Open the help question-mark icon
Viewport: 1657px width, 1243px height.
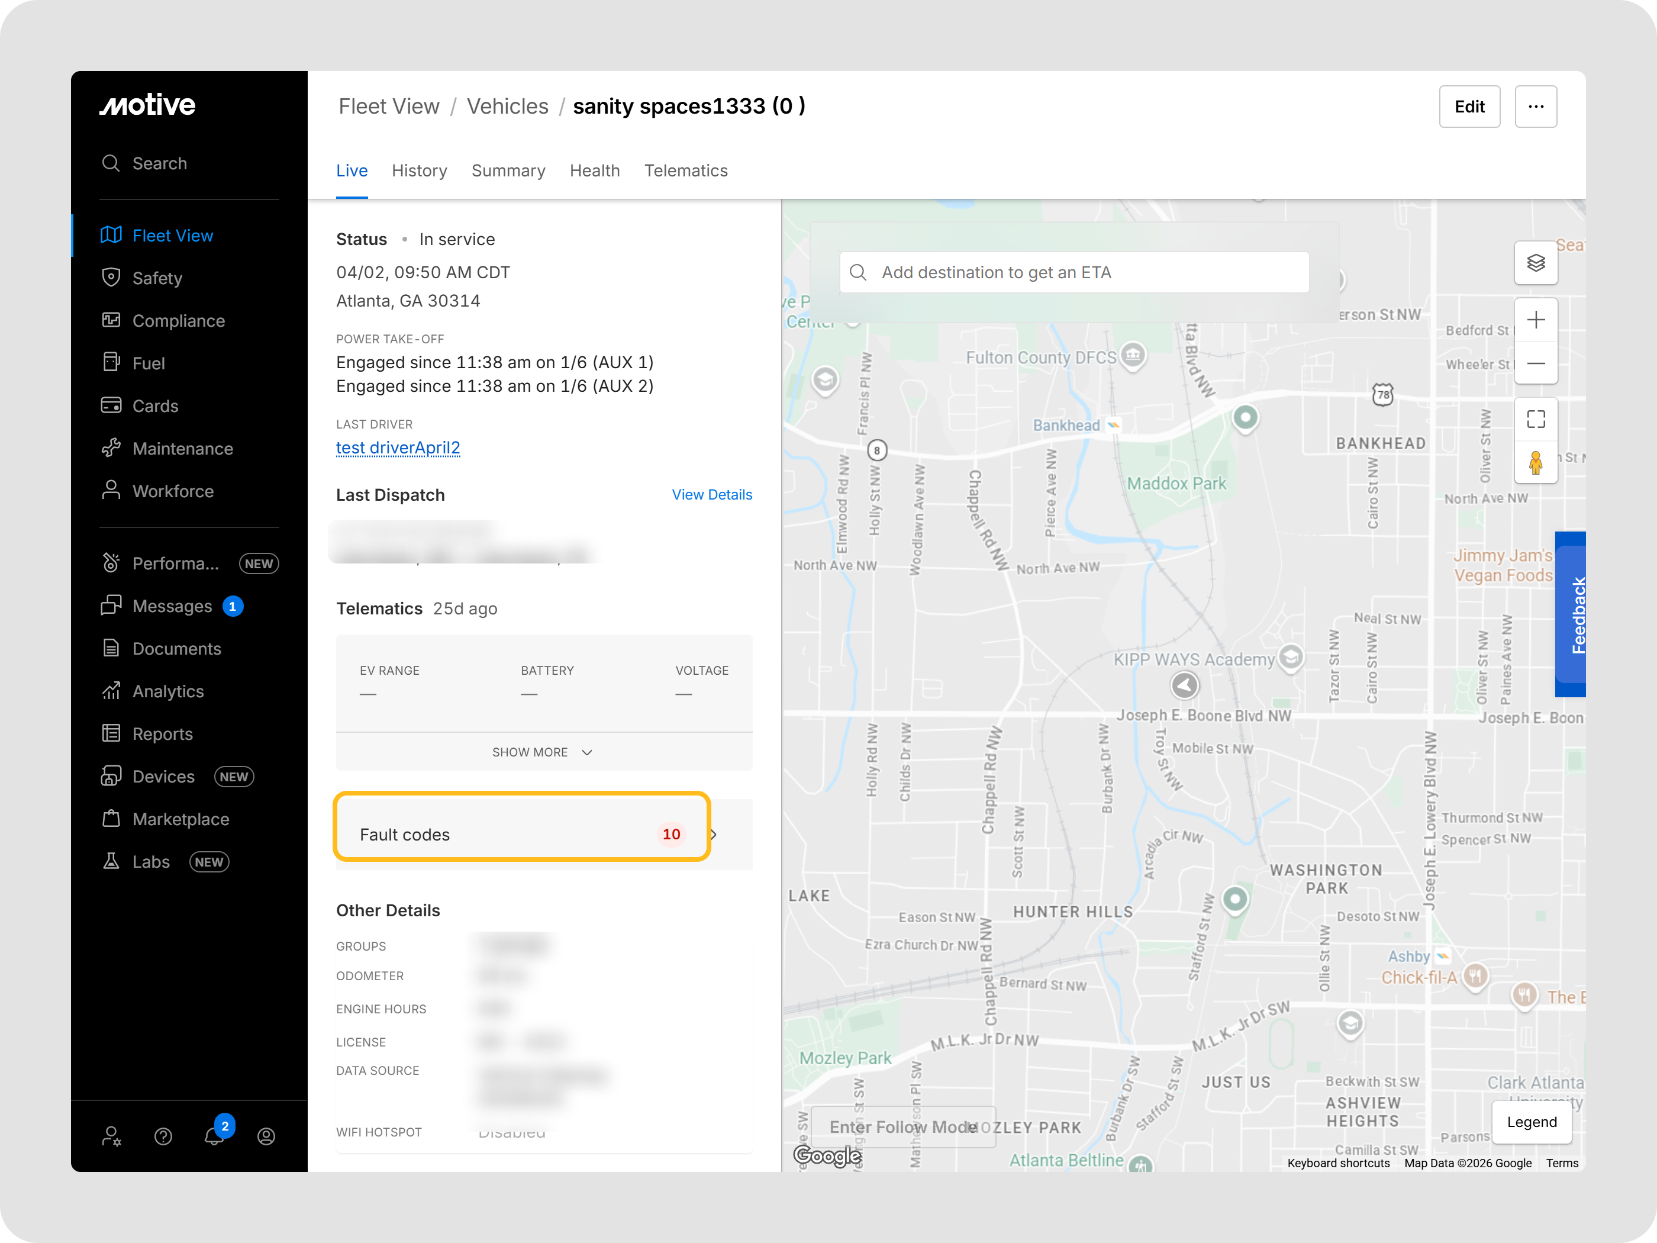[163, 1136]
